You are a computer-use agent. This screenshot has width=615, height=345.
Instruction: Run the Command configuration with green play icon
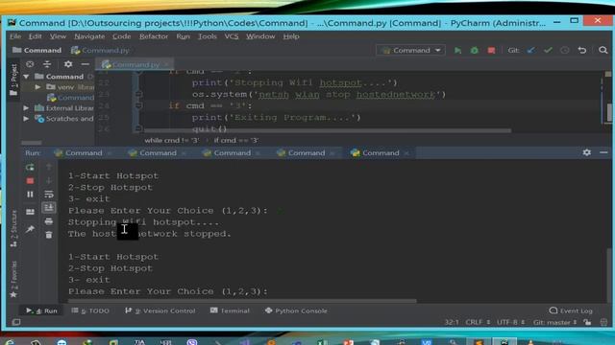pyautogui.click(x=457, y=51)
